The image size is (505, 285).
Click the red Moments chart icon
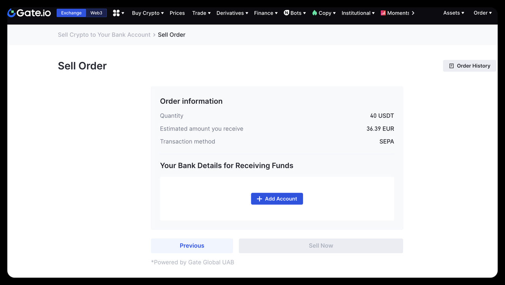[x=383, y=13]
